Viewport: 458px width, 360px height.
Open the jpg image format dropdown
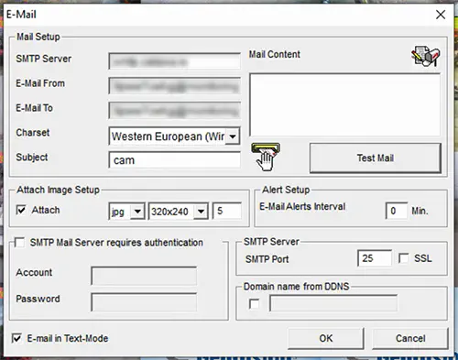tap(137, 212)
